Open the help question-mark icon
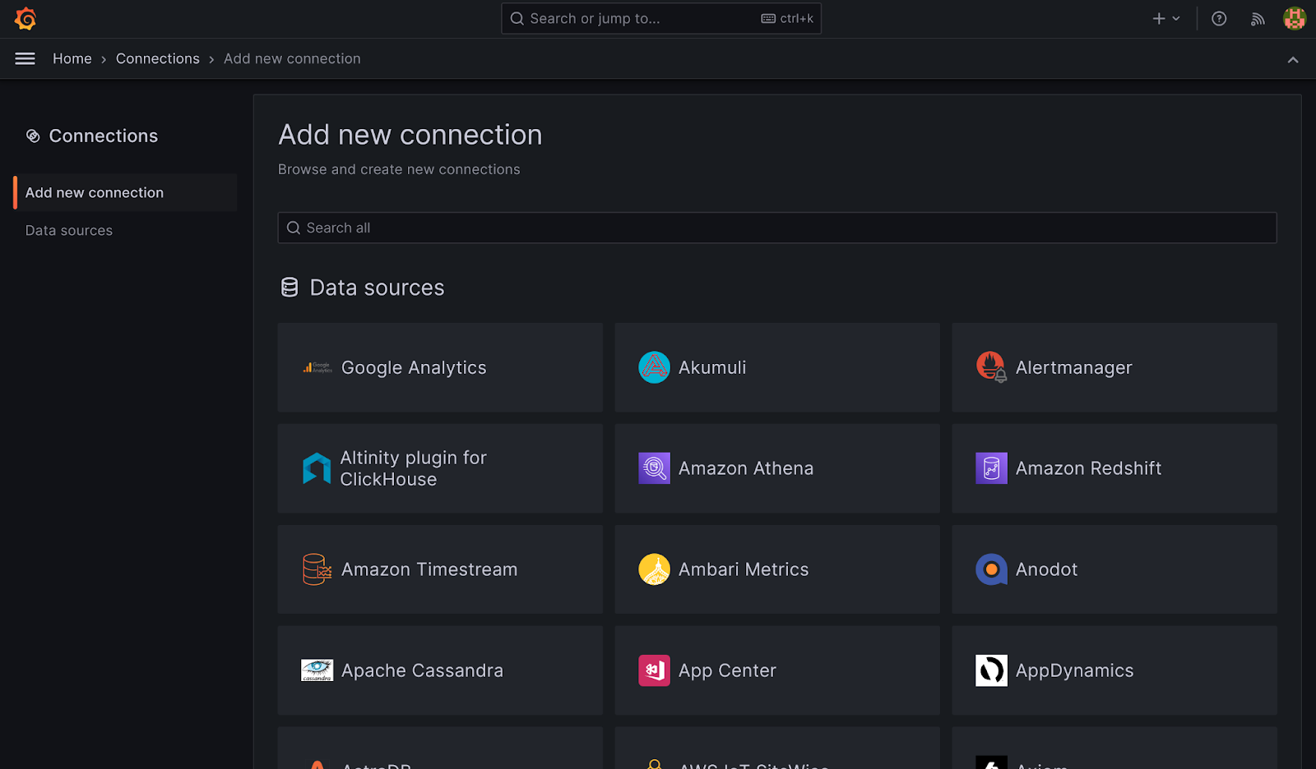 [1219, 18]
